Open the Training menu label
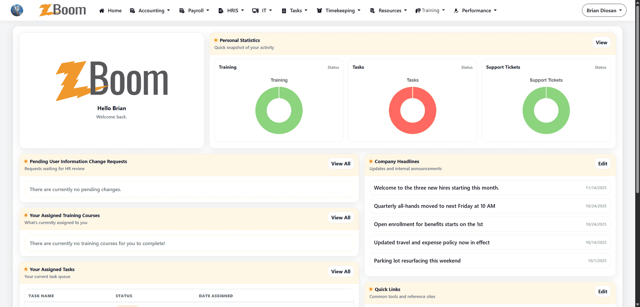This screenshot has width=640, height=307. tap(431, 10)
